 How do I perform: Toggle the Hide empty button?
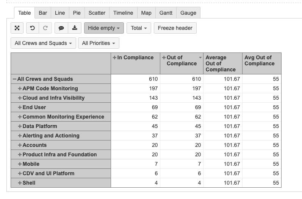pos(104,28)
